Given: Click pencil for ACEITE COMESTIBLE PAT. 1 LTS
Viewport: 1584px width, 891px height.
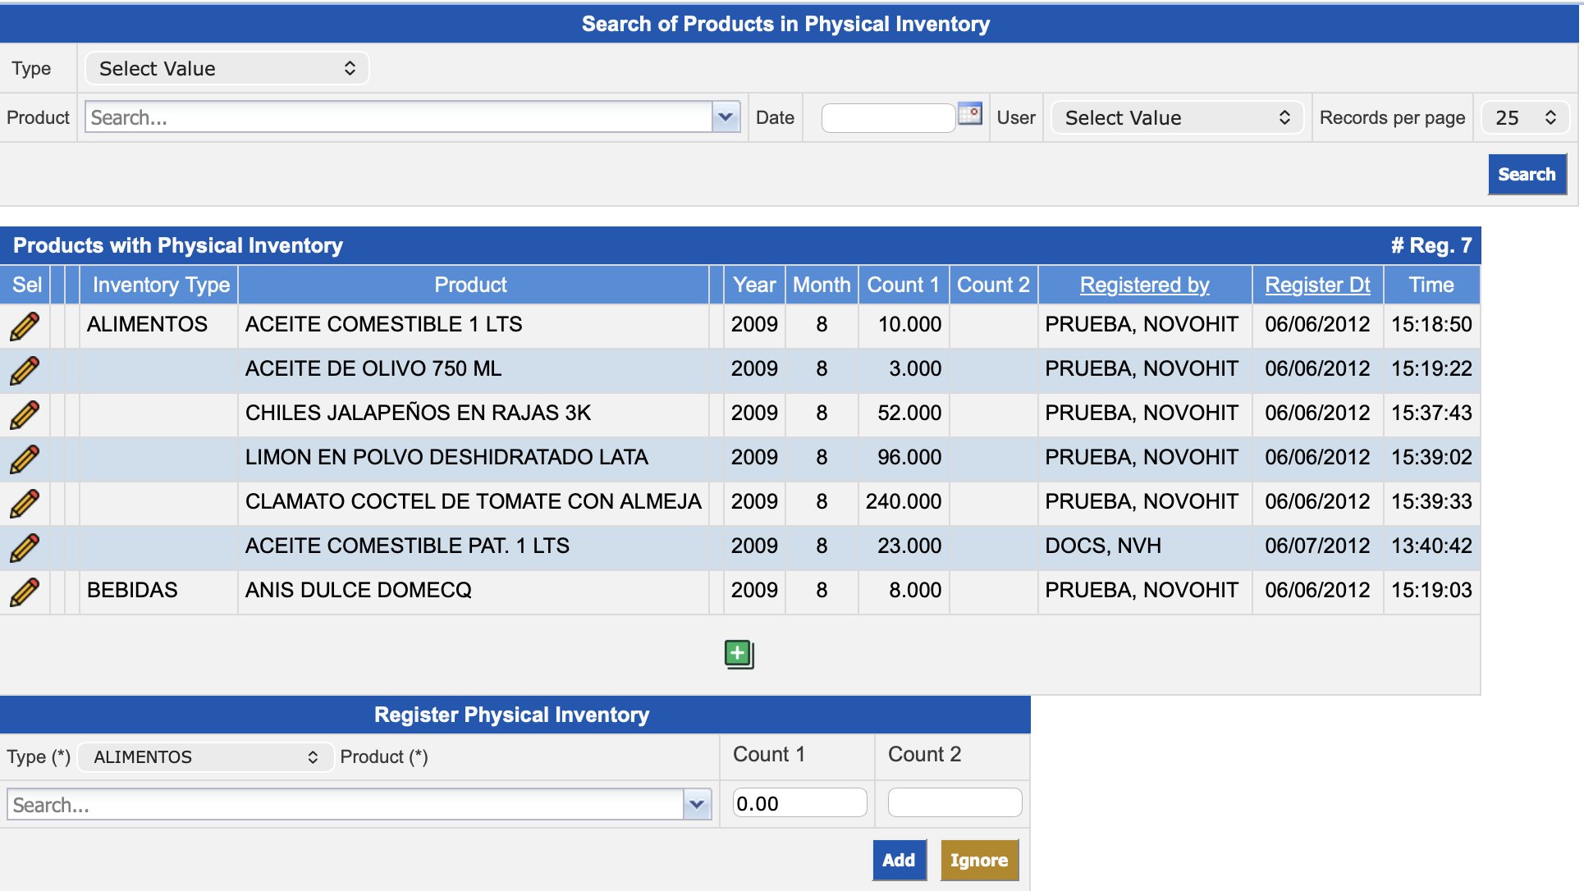Looking at the screenshot, I should 25,547.
